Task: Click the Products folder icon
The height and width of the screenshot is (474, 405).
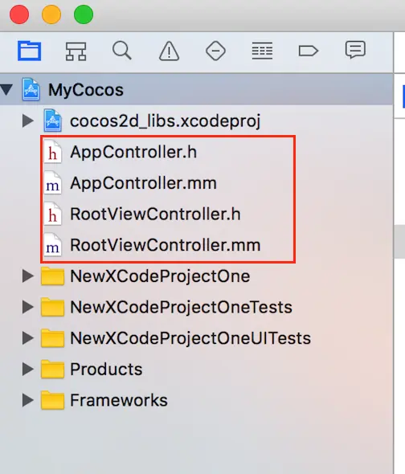Action: point(52,369)
